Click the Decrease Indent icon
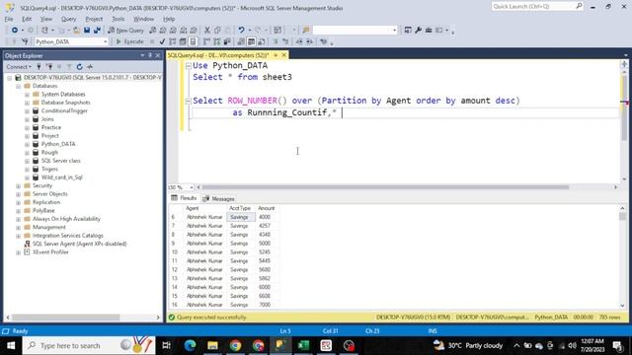Viewport: 632px width, 355px height. tap(299, 41)
